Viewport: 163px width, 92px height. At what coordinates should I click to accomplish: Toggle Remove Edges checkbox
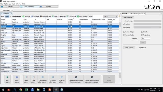pyautogui.click(x=124, y=32)
